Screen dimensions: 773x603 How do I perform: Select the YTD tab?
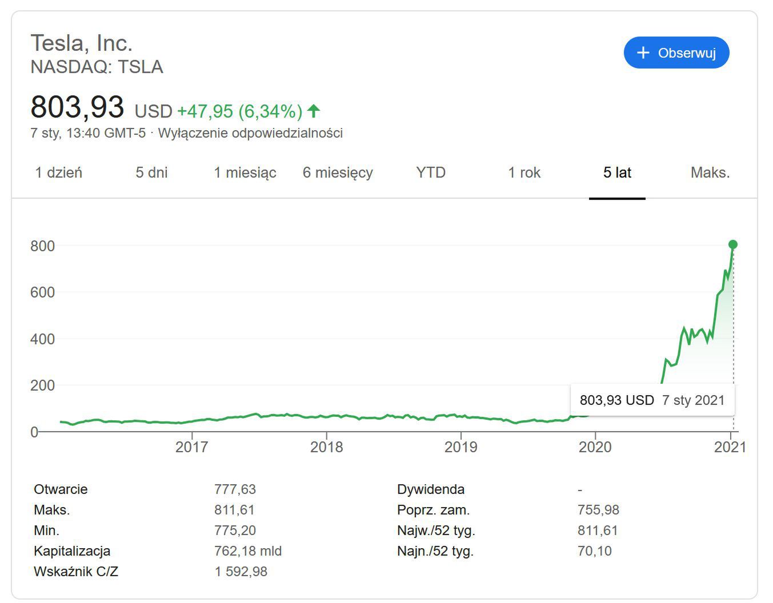click(x=431, y=172)
